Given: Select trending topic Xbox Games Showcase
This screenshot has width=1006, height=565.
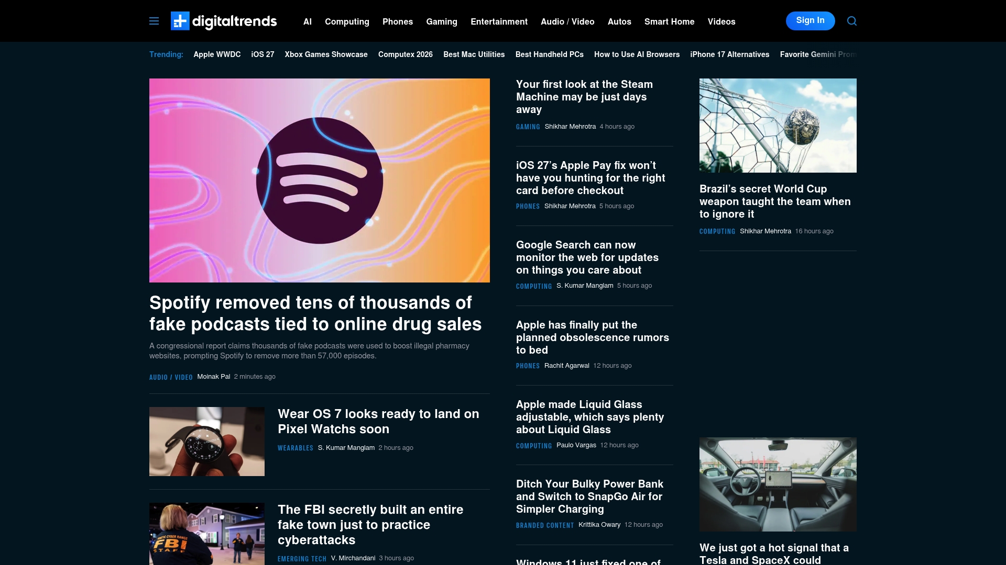Looking at the screenshot, I should 326,54.
